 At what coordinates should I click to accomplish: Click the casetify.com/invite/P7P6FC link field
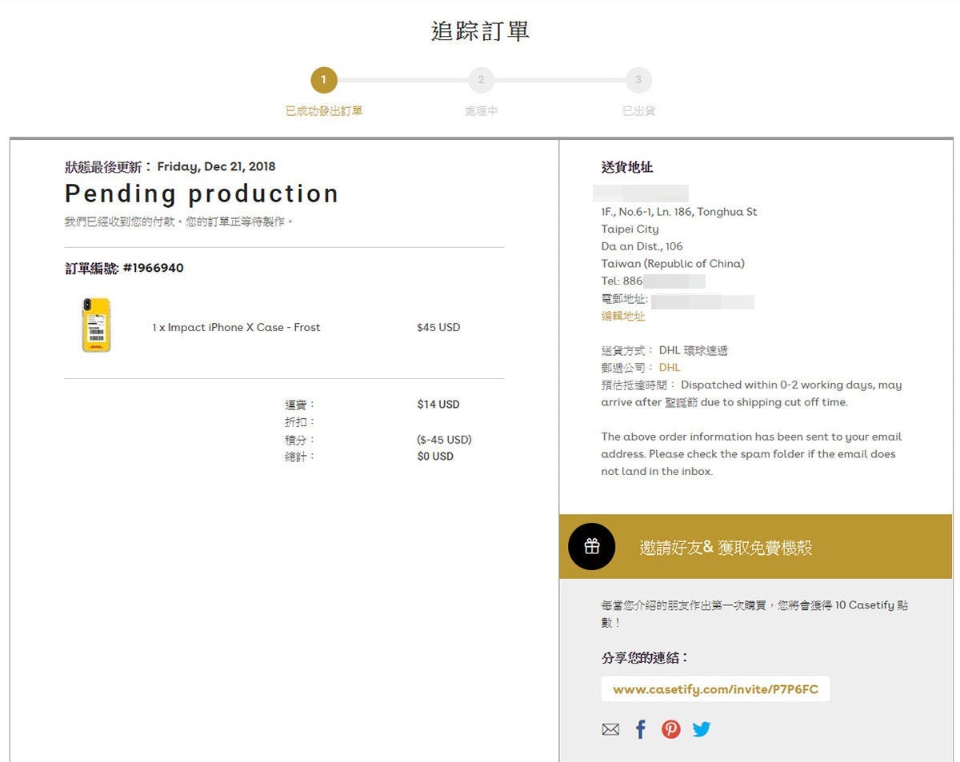pyautogui.click(x=715, y=689)
